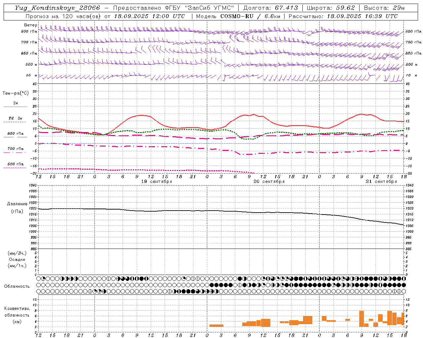This screenshot has width=423, height=338.
Task: Click the Давление pressure chart title
Action: point(17,204)
